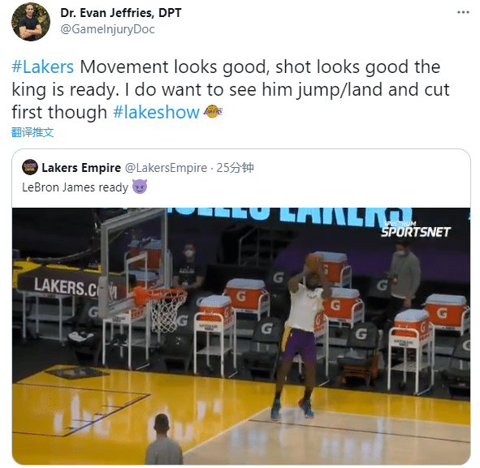This screenshot has height=468, width=480.
Task: Click the Dr. Evan Jeffries, DPT display name
Action: pyautogui.click(x=121, y=13)
